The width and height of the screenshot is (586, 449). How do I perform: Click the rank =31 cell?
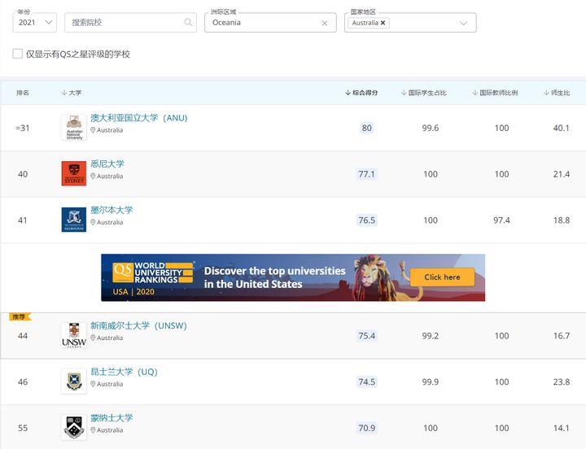(23, 128)
